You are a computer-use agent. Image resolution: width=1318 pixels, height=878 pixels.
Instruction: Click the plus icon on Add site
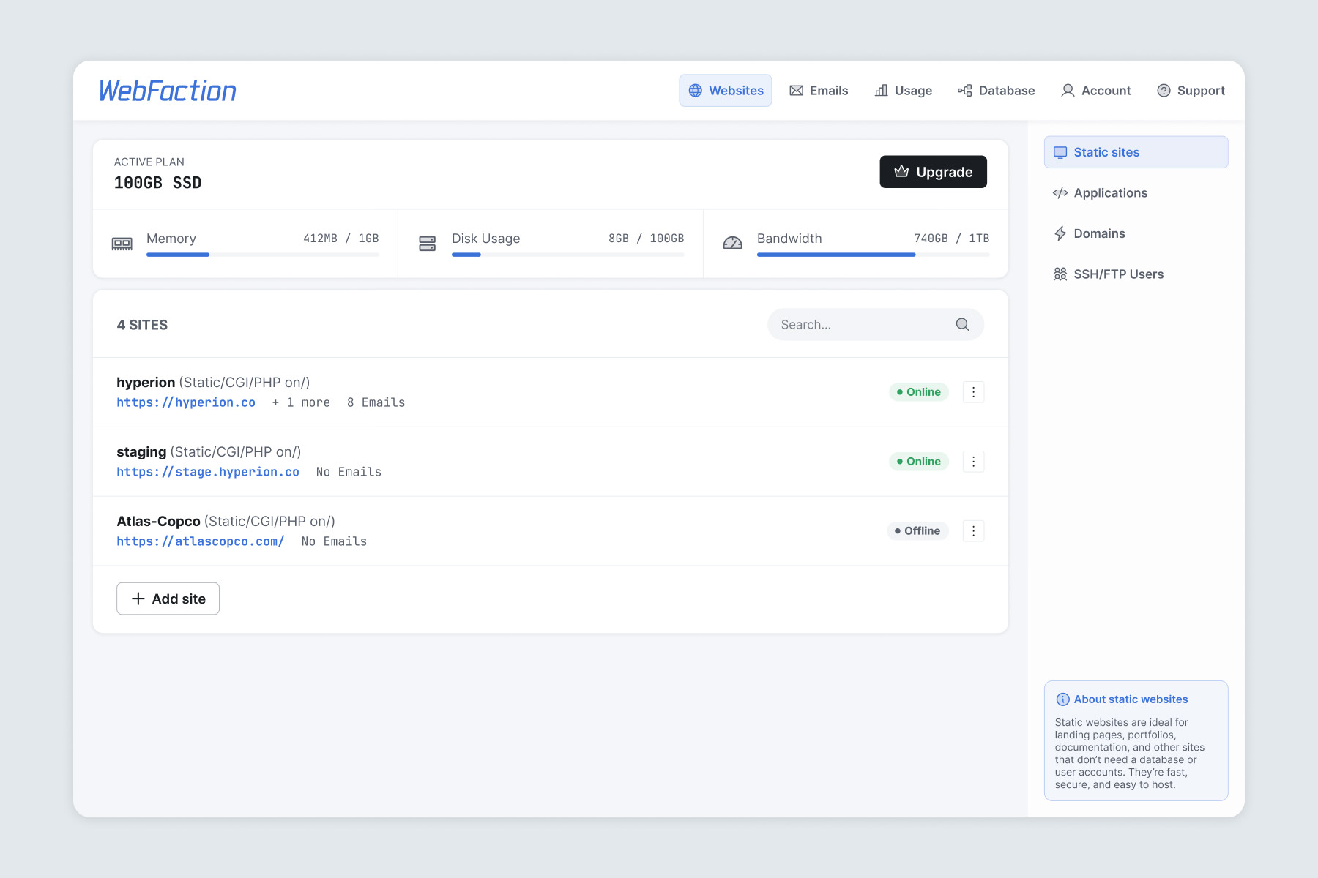coord(138,599)
